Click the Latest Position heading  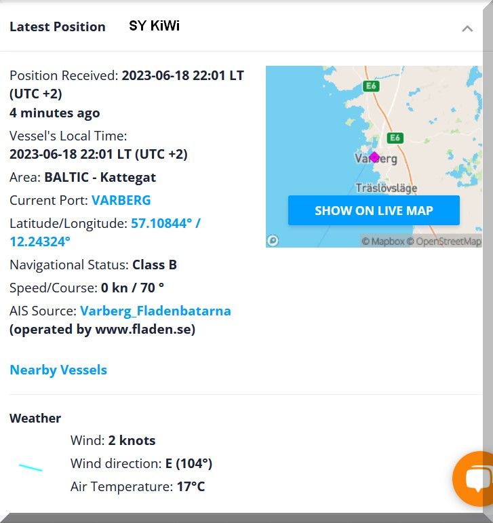pos(58,27)
